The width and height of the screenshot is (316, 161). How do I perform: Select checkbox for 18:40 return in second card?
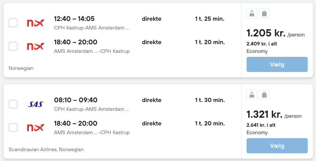(x=13, y=128)
